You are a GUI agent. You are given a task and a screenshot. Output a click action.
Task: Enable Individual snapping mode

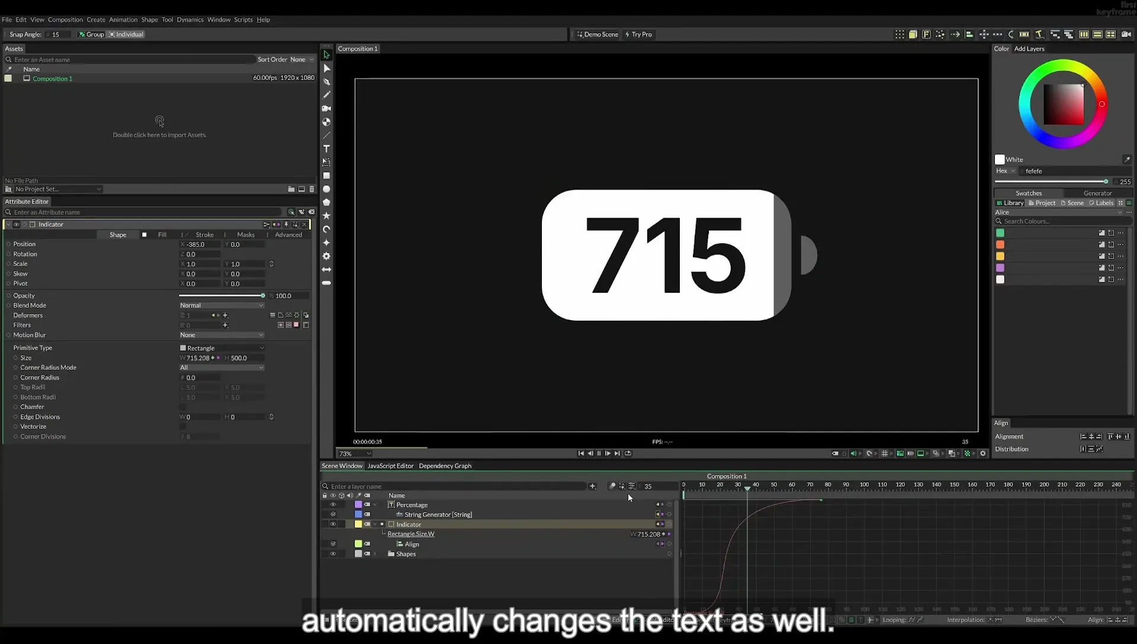[126, 34]
